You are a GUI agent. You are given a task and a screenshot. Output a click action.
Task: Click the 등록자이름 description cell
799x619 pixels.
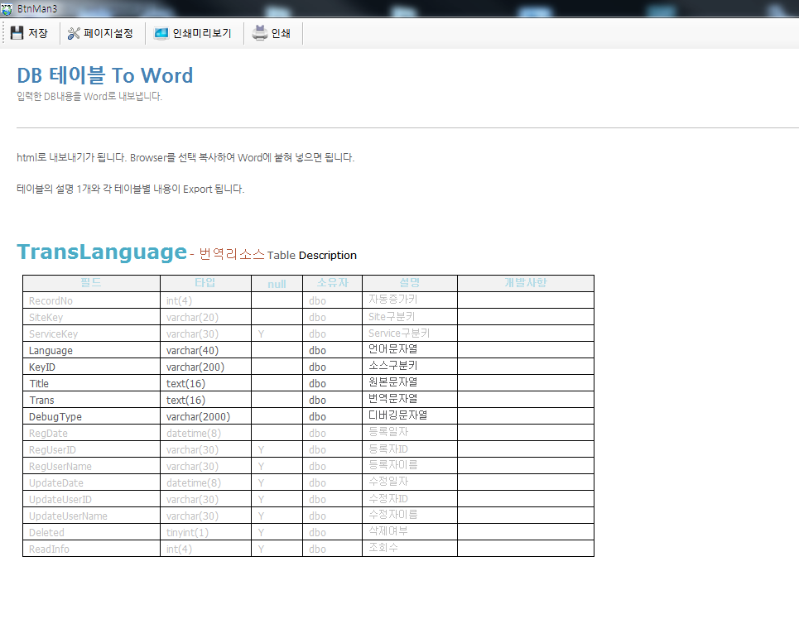pyautogui.click(x=410, y=466)
